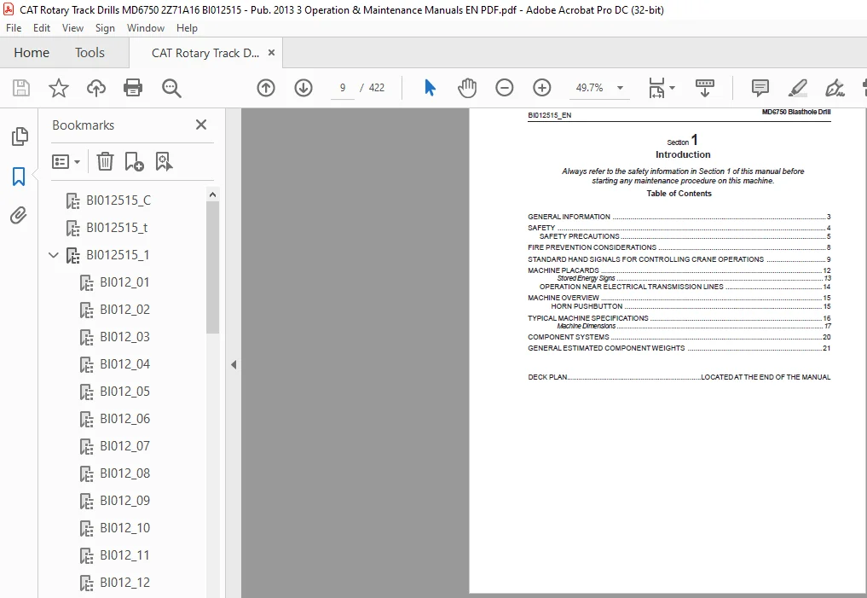This screenshot has height=598, width=867.
Task: Select the Highlight text tool
Action: coord(798,88)
